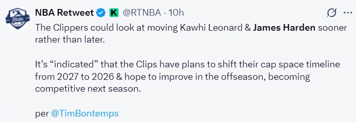Open the NBA Retweet profile avatar
The image size is (356, 122).
click(18, 20)
